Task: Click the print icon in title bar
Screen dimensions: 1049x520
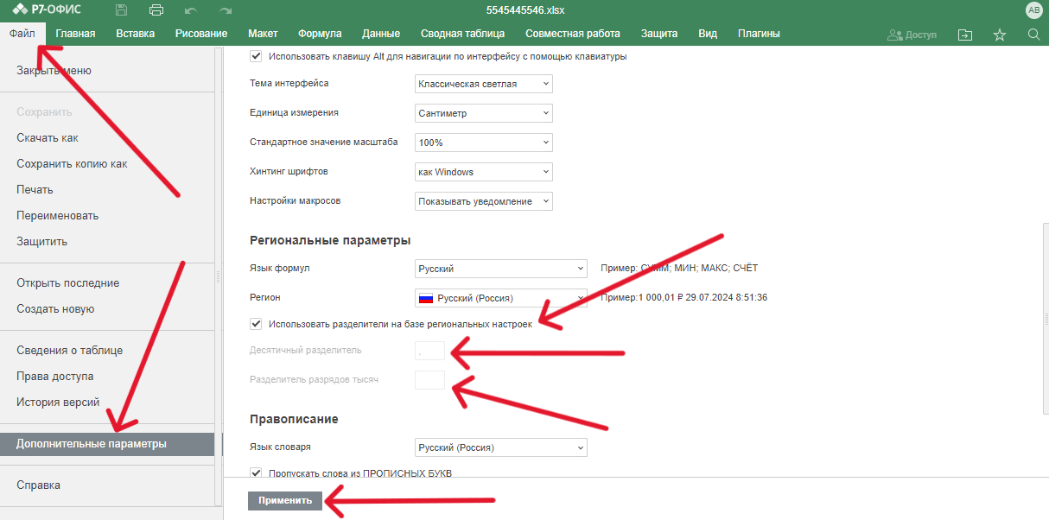Action: [156, 10]
